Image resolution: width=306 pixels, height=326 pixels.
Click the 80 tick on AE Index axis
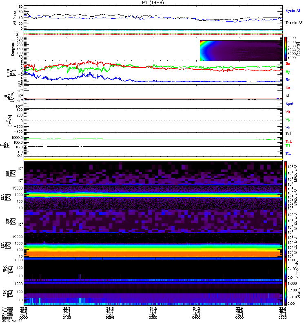[x=20, y=7]
